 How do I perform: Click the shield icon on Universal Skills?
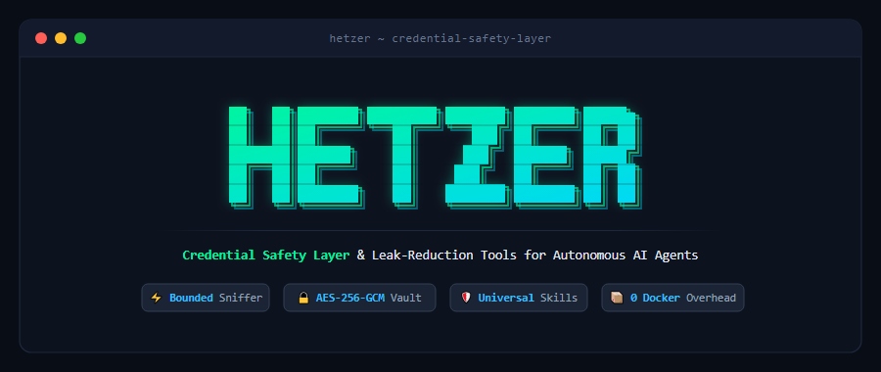coord(466,298)
